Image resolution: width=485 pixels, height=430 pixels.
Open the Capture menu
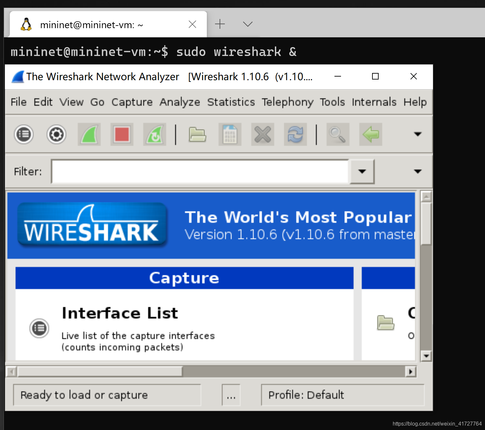[132, 102]
